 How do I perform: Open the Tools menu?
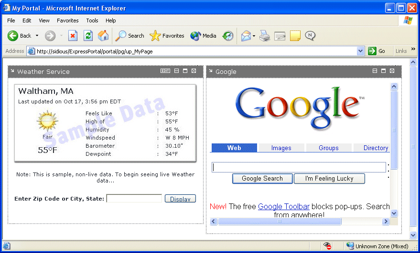[92, 20]
